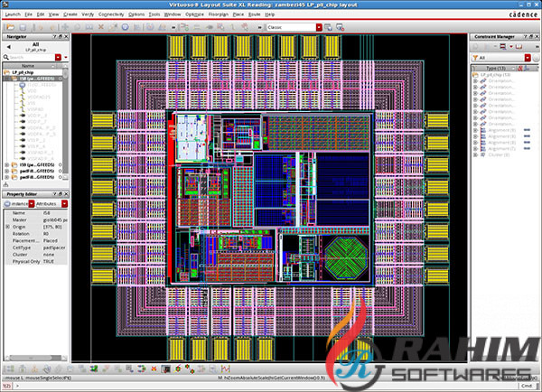This screenshot has width=542, height=392.
Task: Click the first grid icon in bottom toolbar
Action: 9,369
